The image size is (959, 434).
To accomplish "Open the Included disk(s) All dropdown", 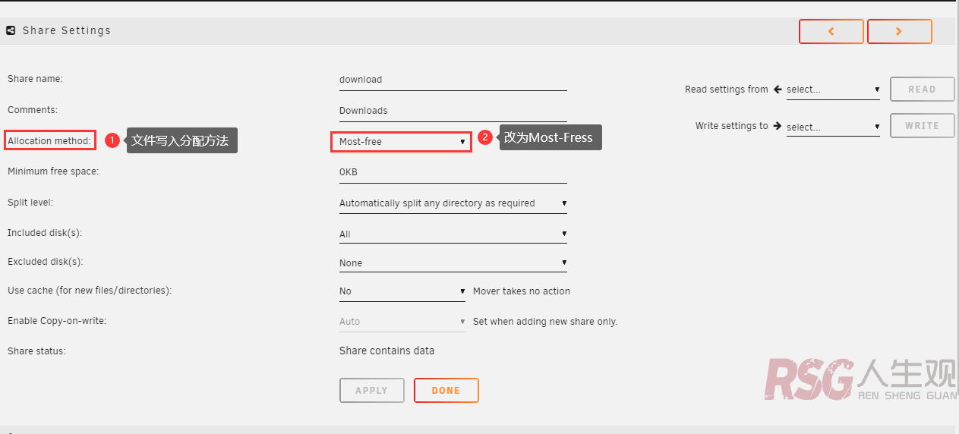I will click(x=453, y=234).
